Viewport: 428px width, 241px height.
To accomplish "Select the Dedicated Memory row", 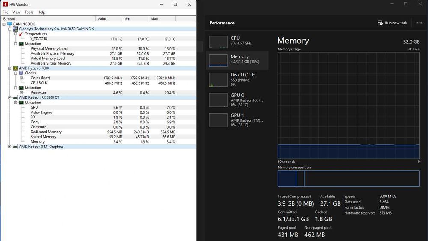I will [x=99, y=132].
